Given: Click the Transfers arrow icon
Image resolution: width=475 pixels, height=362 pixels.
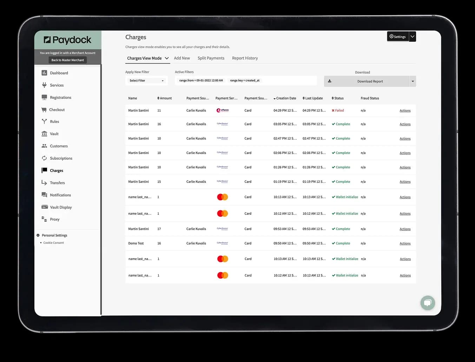Looking at the screenshot, I should click(x=44, y=182).
